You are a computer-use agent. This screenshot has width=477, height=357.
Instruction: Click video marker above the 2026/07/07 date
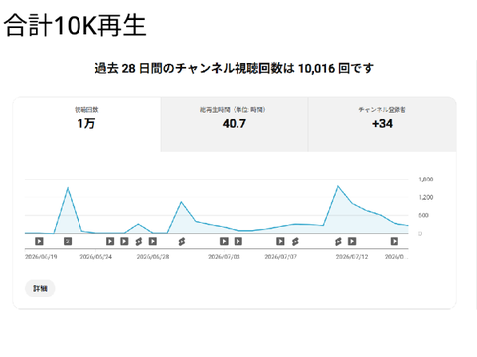click(x=280, y=241)
